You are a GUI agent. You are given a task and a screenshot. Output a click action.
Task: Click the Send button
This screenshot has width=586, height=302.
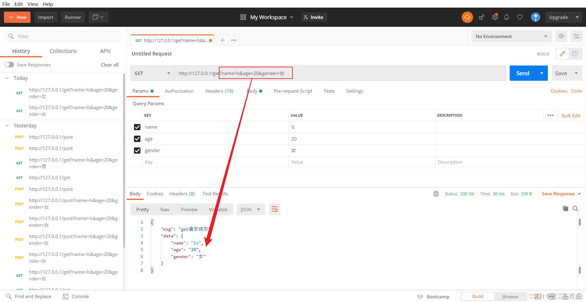tap(523, 73)
